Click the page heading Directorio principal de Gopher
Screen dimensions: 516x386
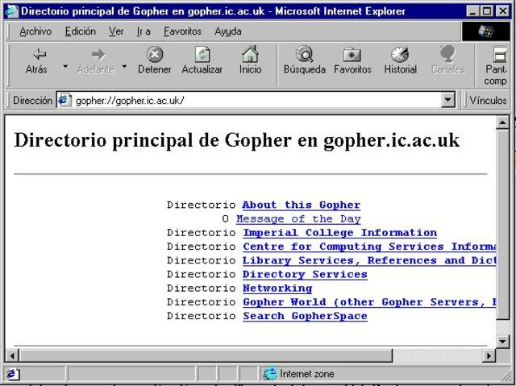(236, 139)
